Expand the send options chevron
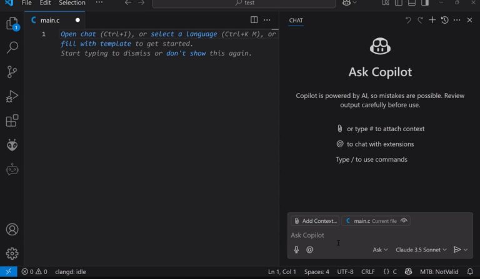This screenshot has height=279, width=480. click(x=466, y=250)
